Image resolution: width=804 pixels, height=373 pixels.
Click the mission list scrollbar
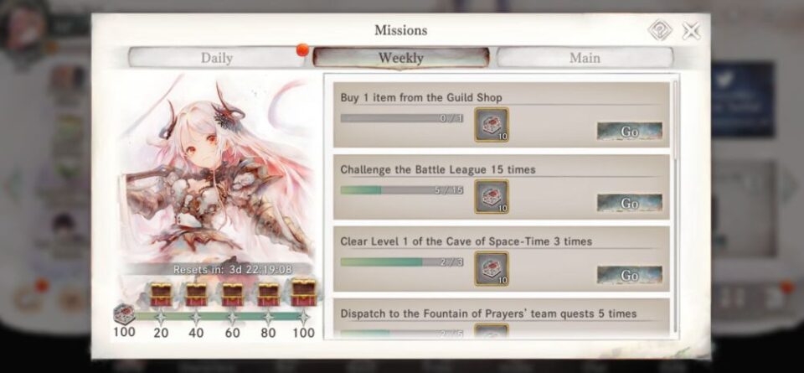675,205
